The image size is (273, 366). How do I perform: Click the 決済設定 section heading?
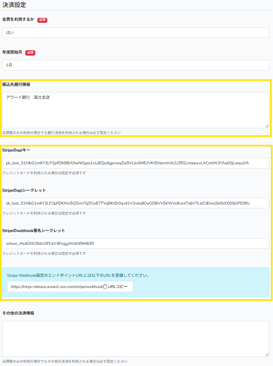14,5
